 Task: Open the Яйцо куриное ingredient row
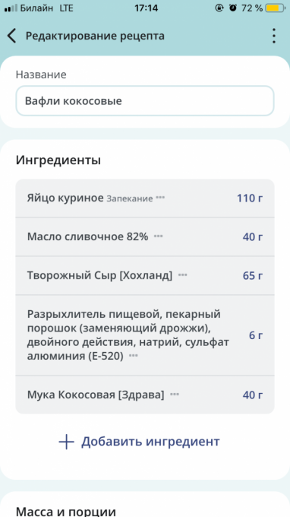(x=145, y=198)
